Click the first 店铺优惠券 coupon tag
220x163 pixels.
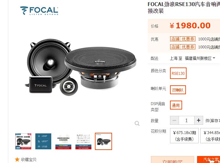coord(183,39)
